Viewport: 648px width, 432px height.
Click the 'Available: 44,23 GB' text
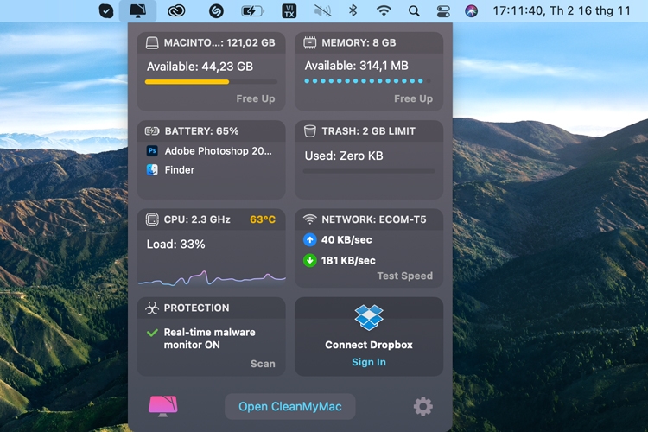[x=200, y=67]
